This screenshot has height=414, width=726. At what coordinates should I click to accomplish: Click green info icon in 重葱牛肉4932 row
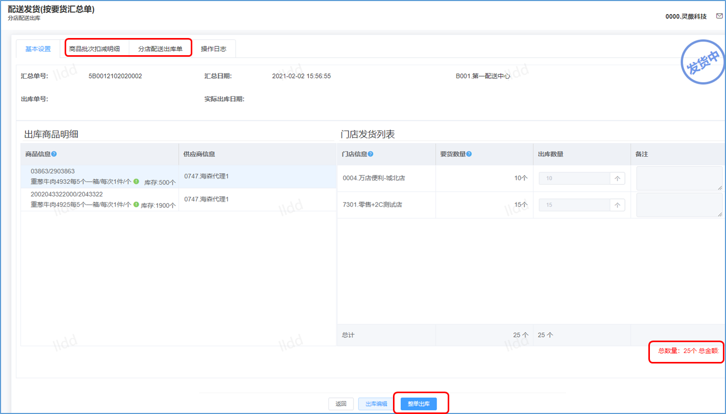coord(136,182)
